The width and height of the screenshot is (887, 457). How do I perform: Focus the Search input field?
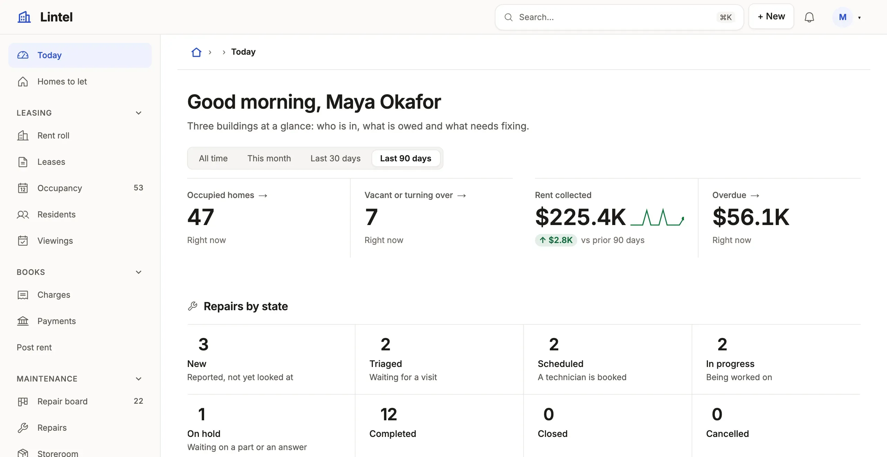tap(619, 17)
